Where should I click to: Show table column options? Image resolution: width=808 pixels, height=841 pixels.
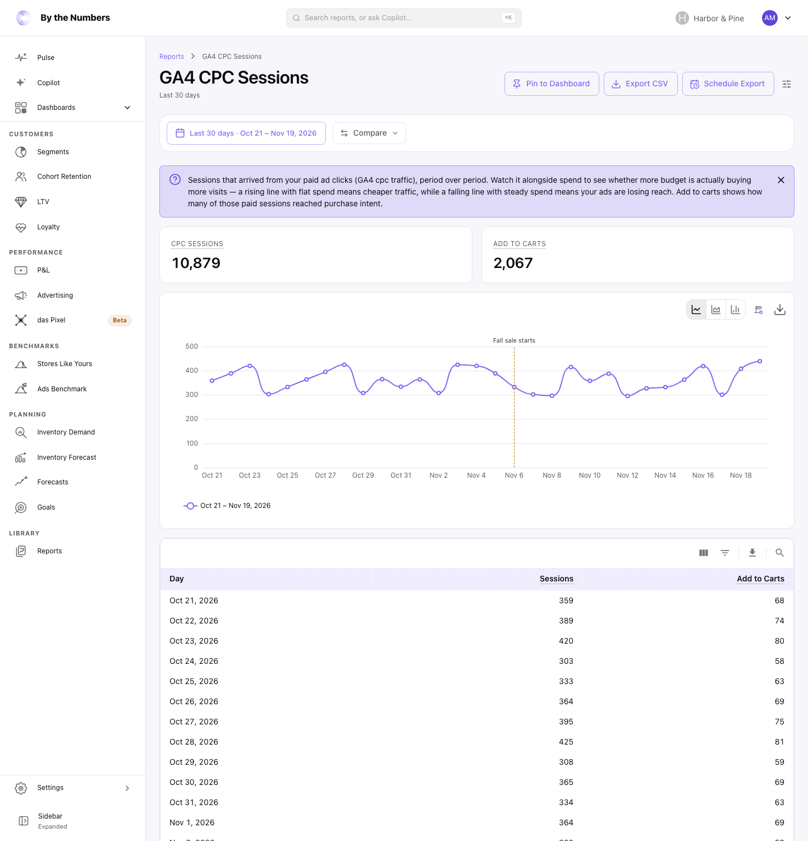[x=704, y=553]
